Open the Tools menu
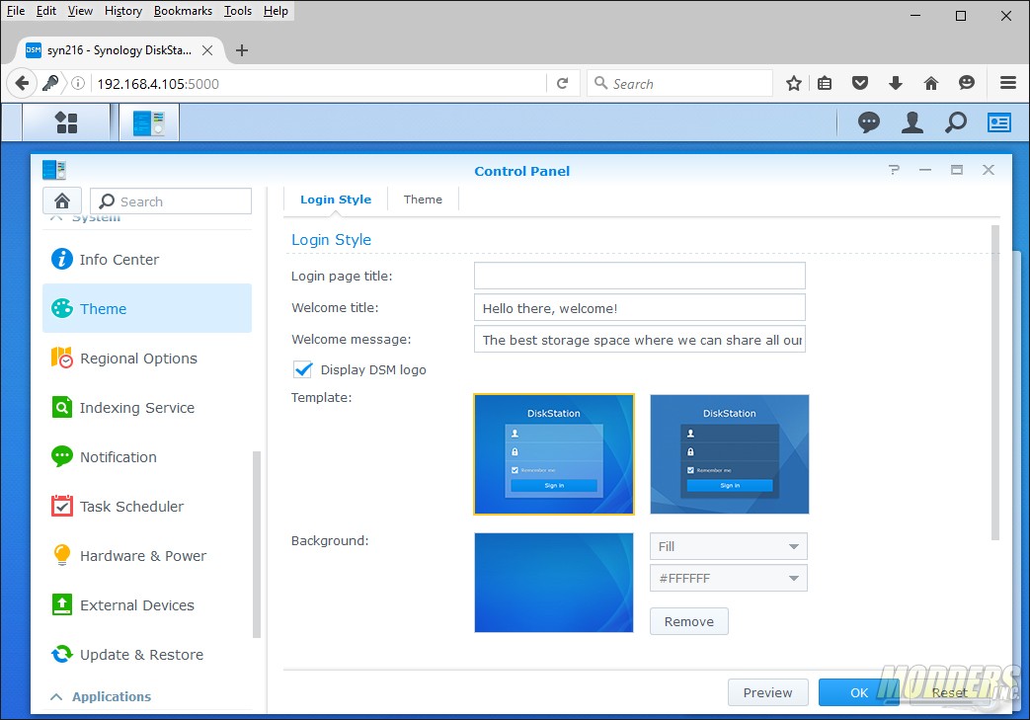This screenshot has width=1030, height=720. (238, 11)
